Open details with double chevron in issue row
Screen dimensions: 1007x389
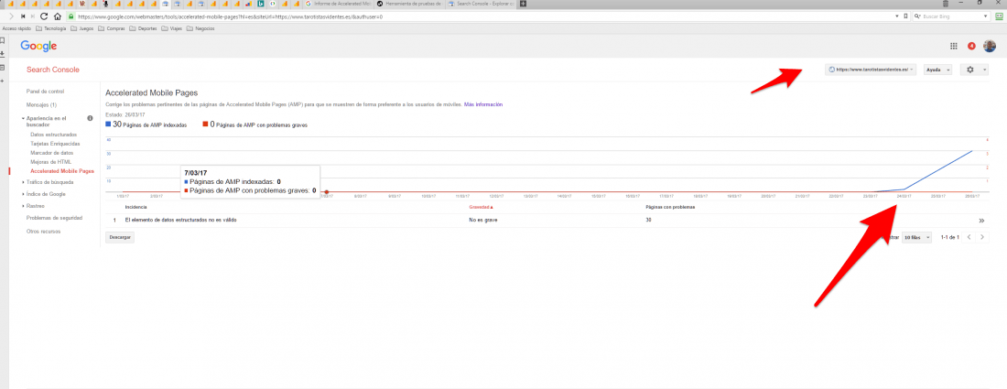981,221
